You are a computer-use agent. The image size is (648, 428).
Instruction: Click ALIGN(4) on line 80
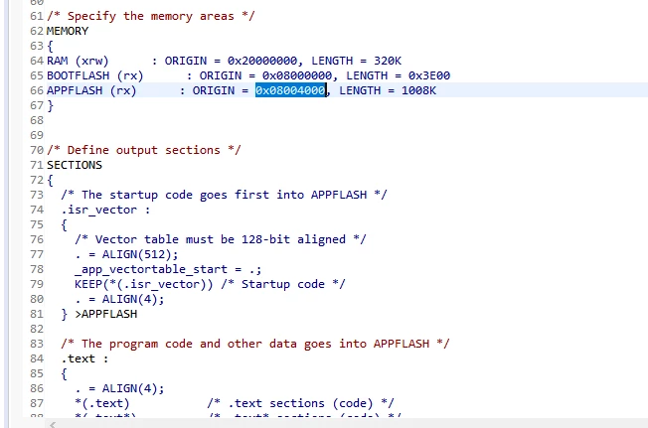pos(133,299)
